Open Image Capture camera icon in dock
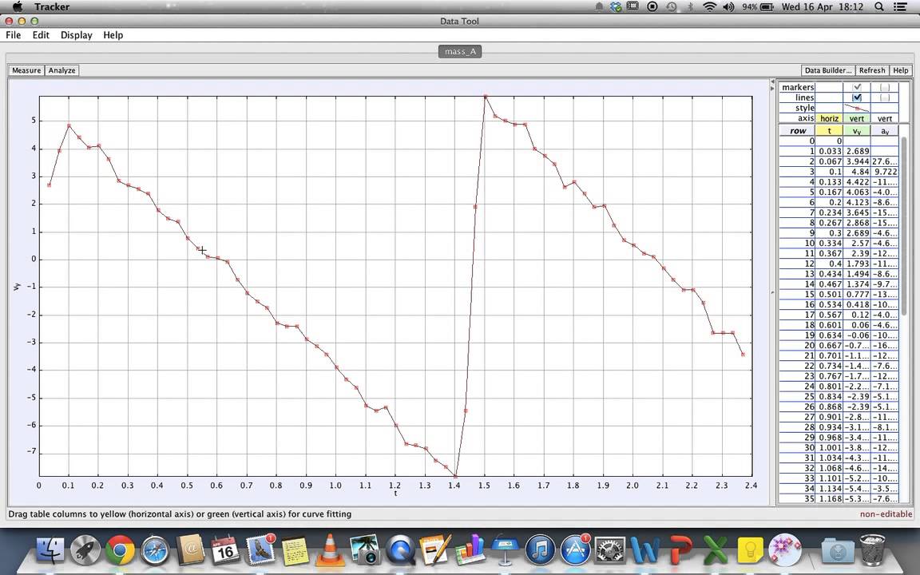Viewport: 920px width, 575px height. [365, 549]
